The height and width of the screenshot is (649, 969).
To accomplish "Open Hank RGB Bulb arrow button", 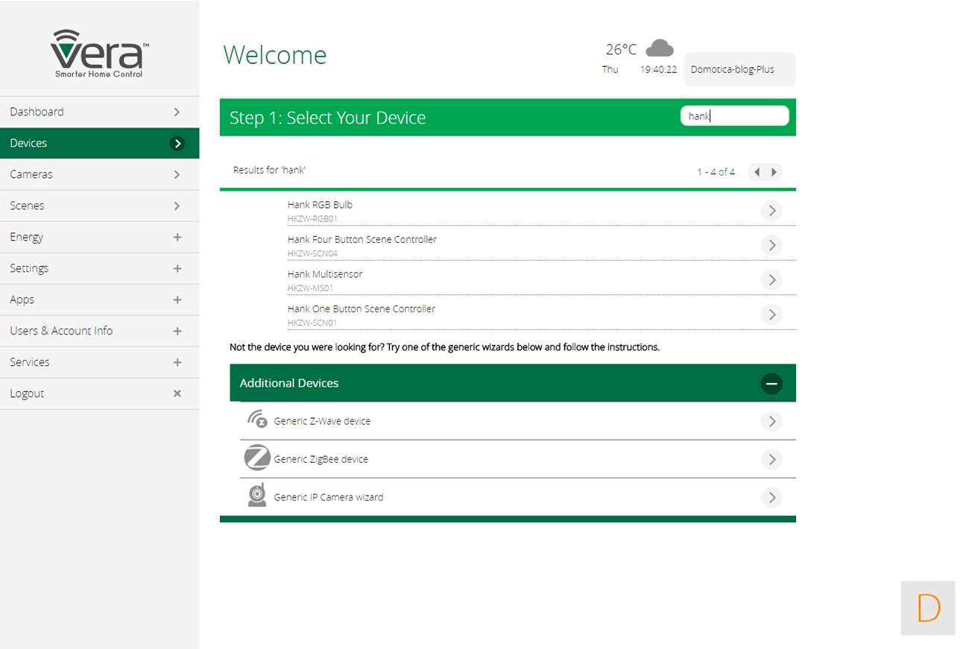I will [x=771, y=211].
